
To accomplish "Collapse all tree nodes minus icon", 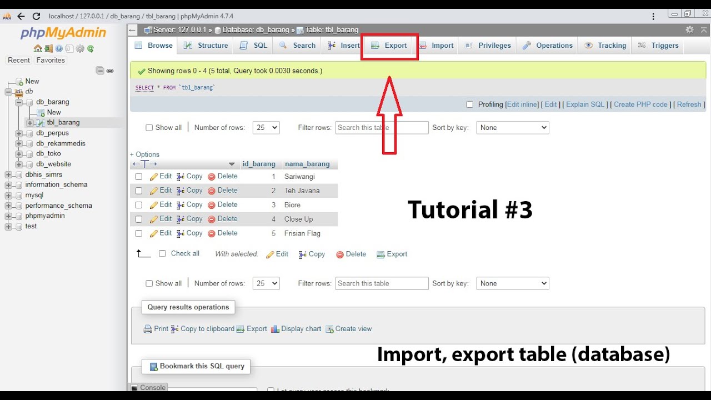I will click(x=100, y=71).
